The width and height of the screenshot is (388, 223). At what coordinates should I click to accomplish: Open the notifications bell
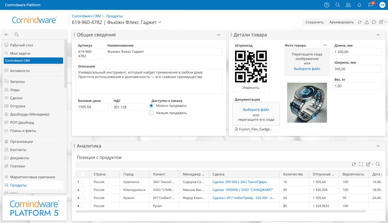[x=360, y=5]
